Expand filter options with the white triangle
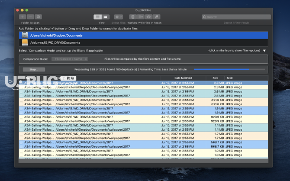This screenshot has height=181, width=290. pyautogui.click(x=264, y=51)
